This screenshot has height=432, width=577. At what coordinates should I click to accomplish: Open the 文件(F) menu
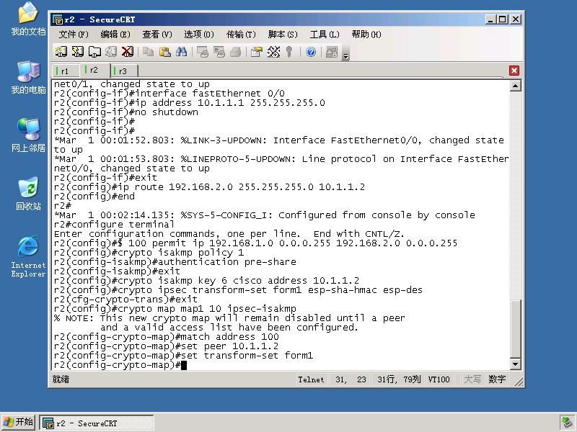[x=74, y=35]
